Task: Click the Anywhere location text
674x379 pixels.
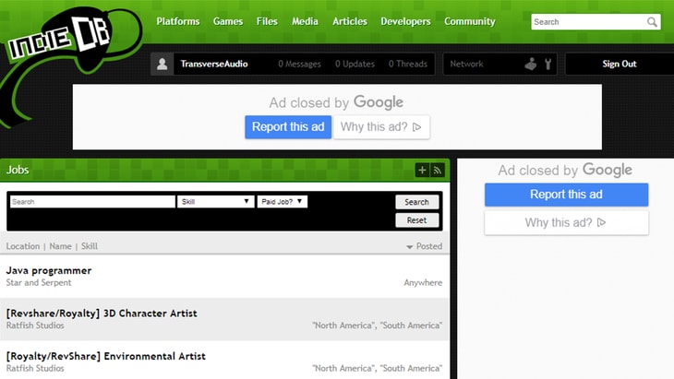Action: [x=423, y=282]
